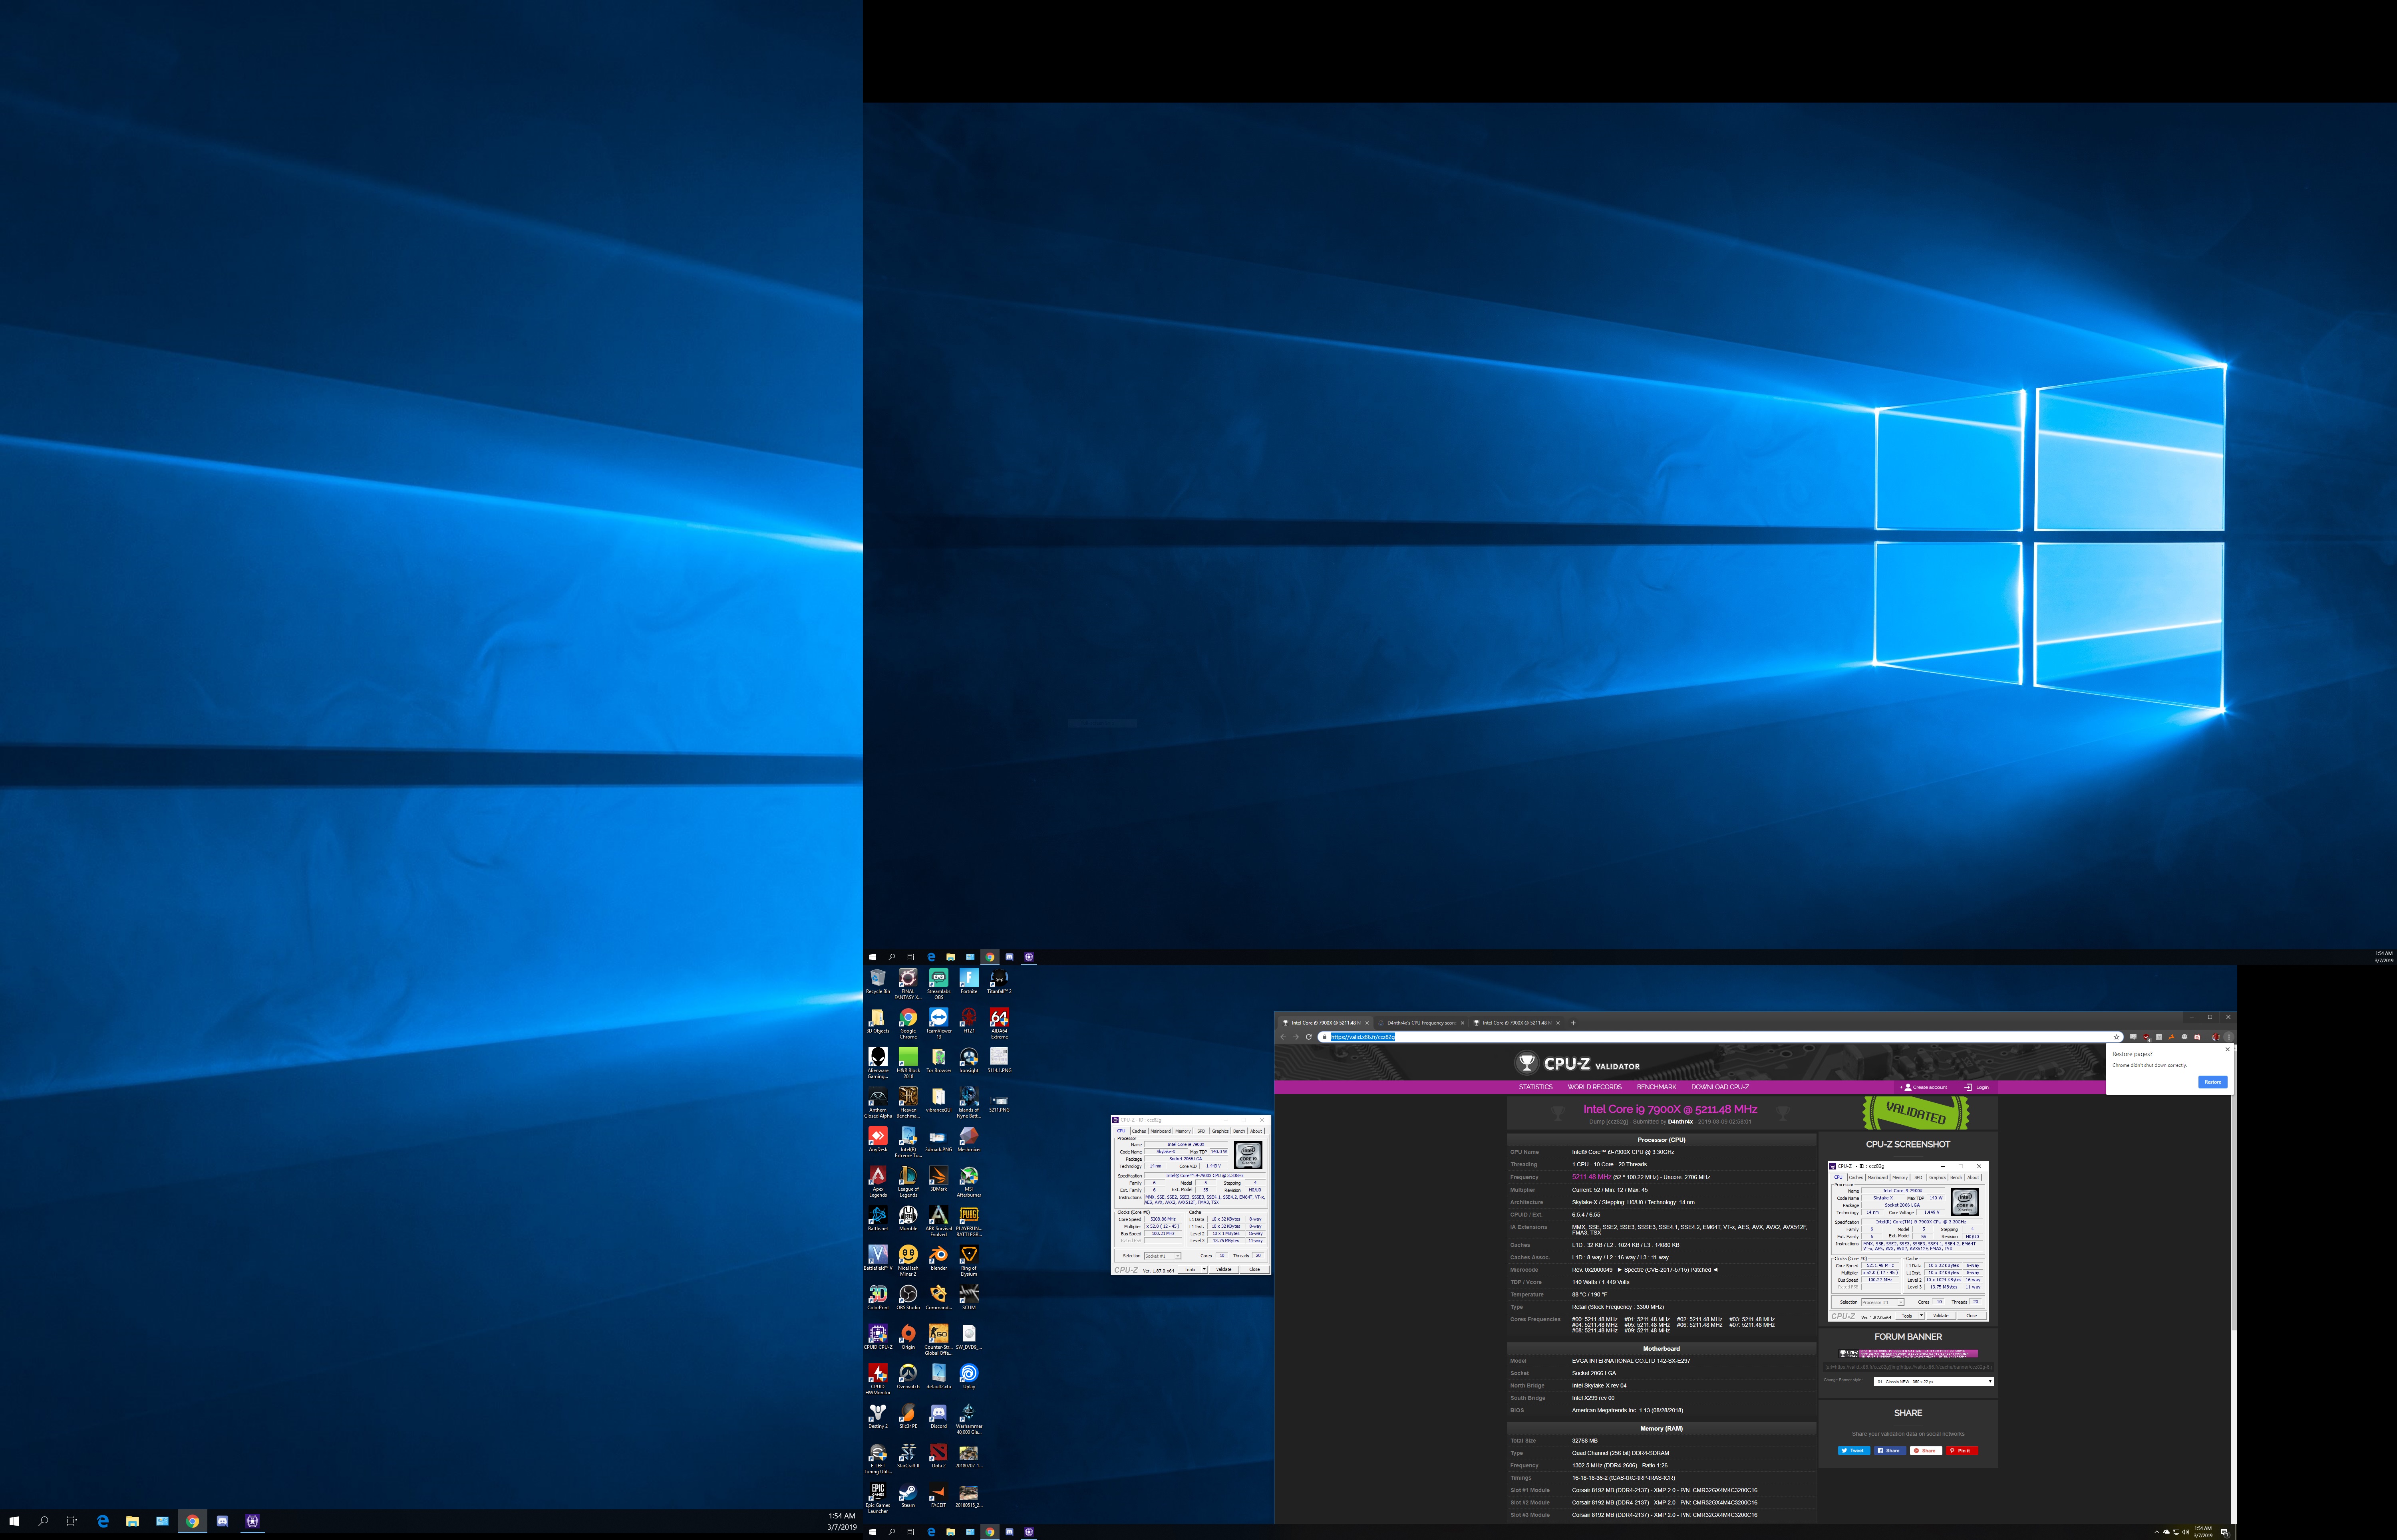Open Change Banner style dropdown

coord(1934,1382)
